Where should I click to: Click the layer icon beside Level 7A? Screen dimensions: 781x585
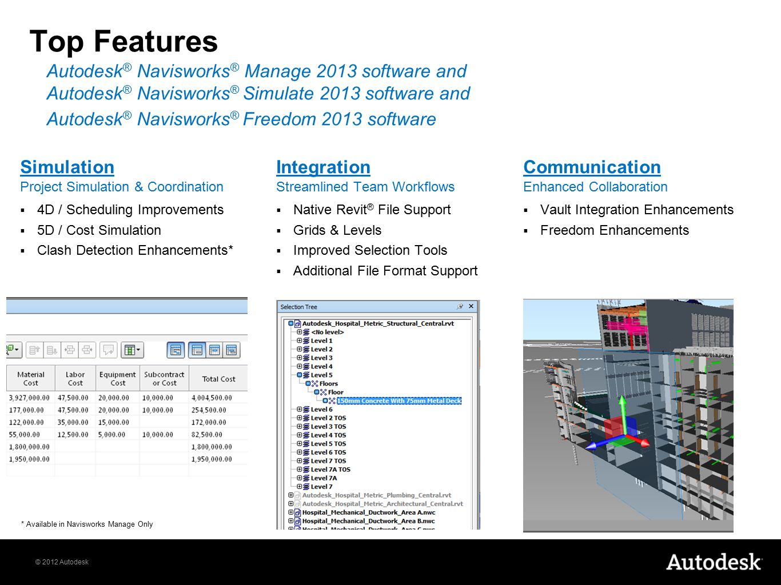click(306, 478)
